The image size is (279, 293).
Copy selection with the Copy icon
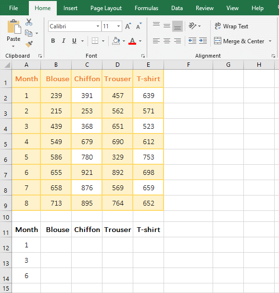28,33
